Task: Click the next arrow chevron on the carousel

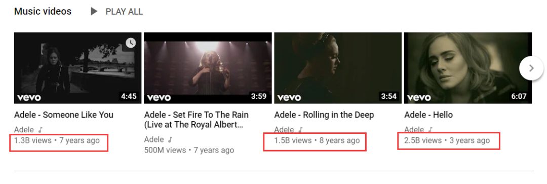Action: pyautogui.click(x=531, y=68)
